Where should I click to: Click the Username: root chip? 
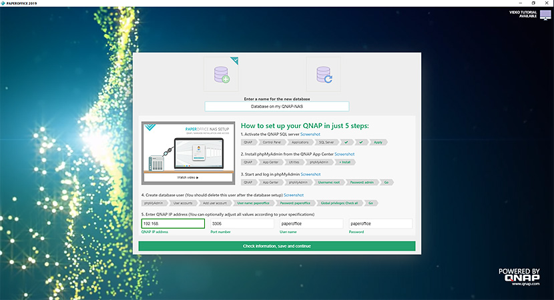point(328,183)
